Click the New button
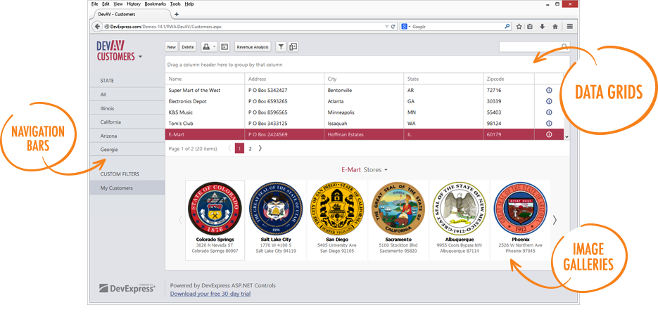Viewport: 658px width, 333px height. pos(172,47)
